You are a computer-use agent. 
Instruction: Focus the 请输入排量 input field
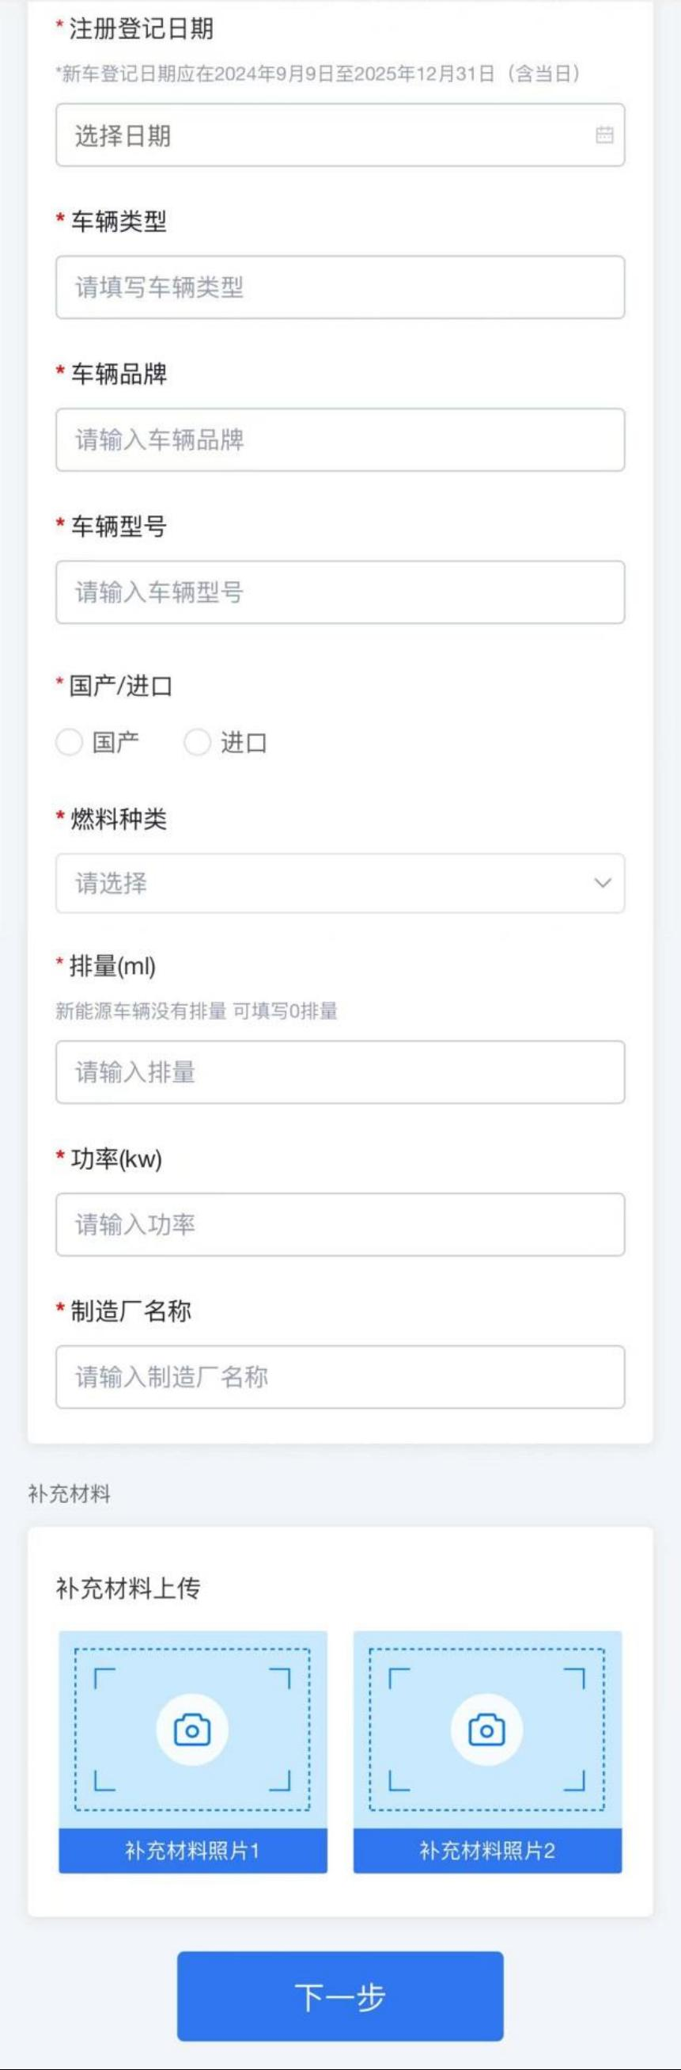click(340, 1072)
